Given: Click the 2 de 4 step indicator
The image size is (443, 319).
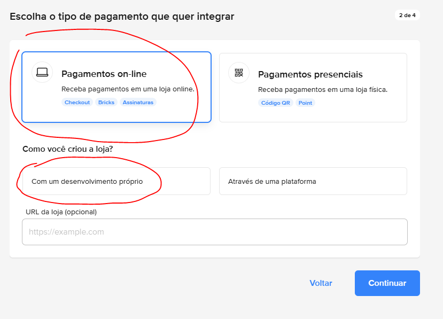Looking at the screenshot, I should 407,15.
